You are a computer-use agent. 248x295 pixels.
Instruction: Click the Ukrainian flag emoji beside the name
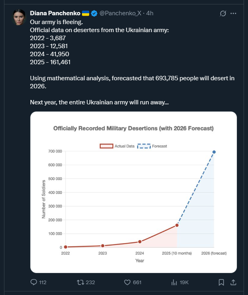pos(86,13)
